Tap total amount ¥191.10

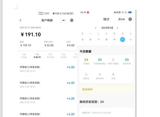[x=31, y=35]
